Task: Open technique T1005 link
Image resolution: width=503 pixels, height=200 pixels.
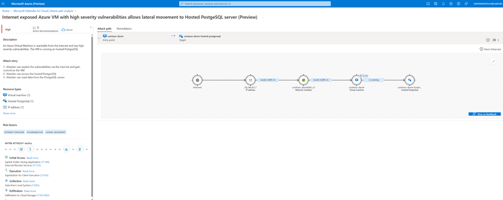Action: tap(35, 185)
